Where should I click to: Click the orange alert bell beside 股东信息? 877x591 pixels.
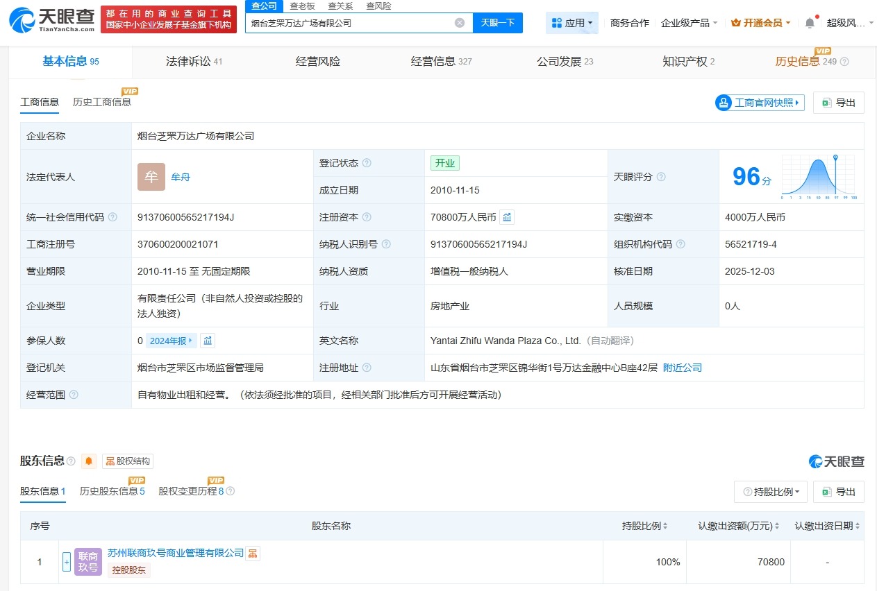click(89, 461)
